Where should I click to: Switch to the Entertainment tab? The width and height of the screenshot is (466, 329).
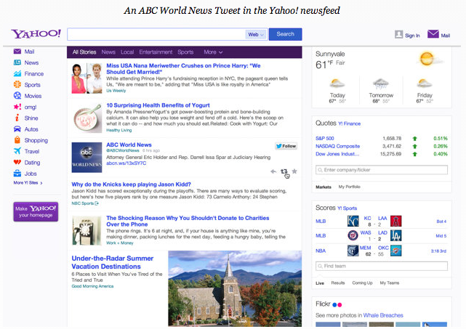coord(156,52)
